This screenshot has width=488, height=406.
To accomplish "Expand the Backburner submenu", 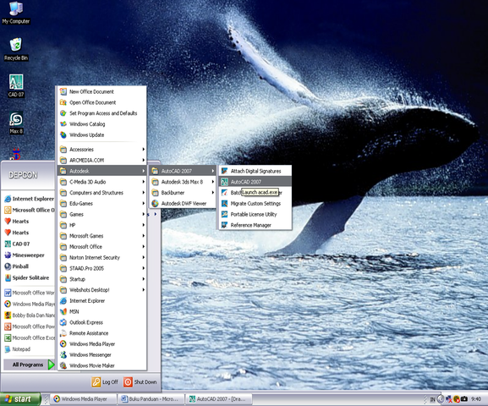I will pyautogui.click(x=183, y=193).
